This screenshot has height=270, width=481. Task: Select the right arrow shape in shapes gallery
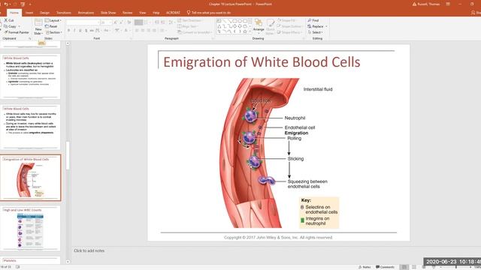click(234, 26)
